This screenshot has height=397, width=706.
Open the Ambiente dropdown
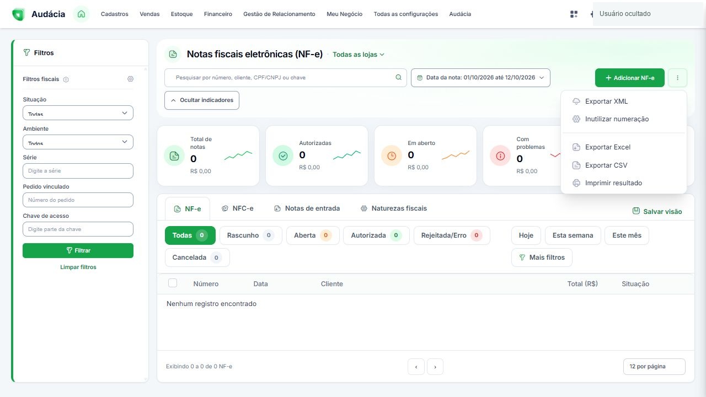pos(78,142)
